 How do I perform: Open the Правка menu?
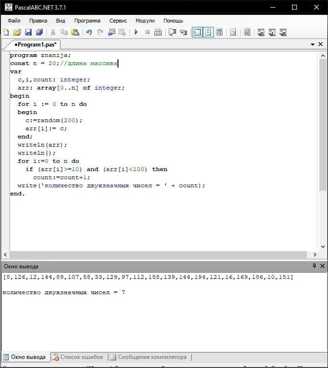[x=38, y=21]
